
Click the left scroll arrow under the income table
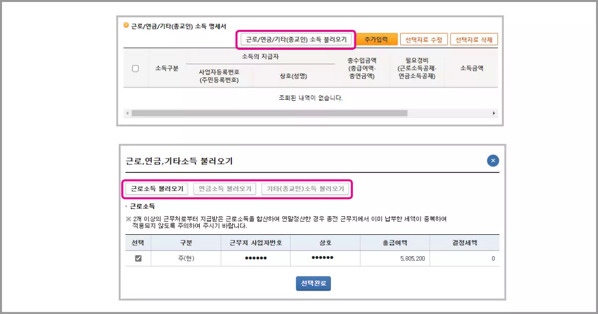pyautogui.click(x=127, y=113)
